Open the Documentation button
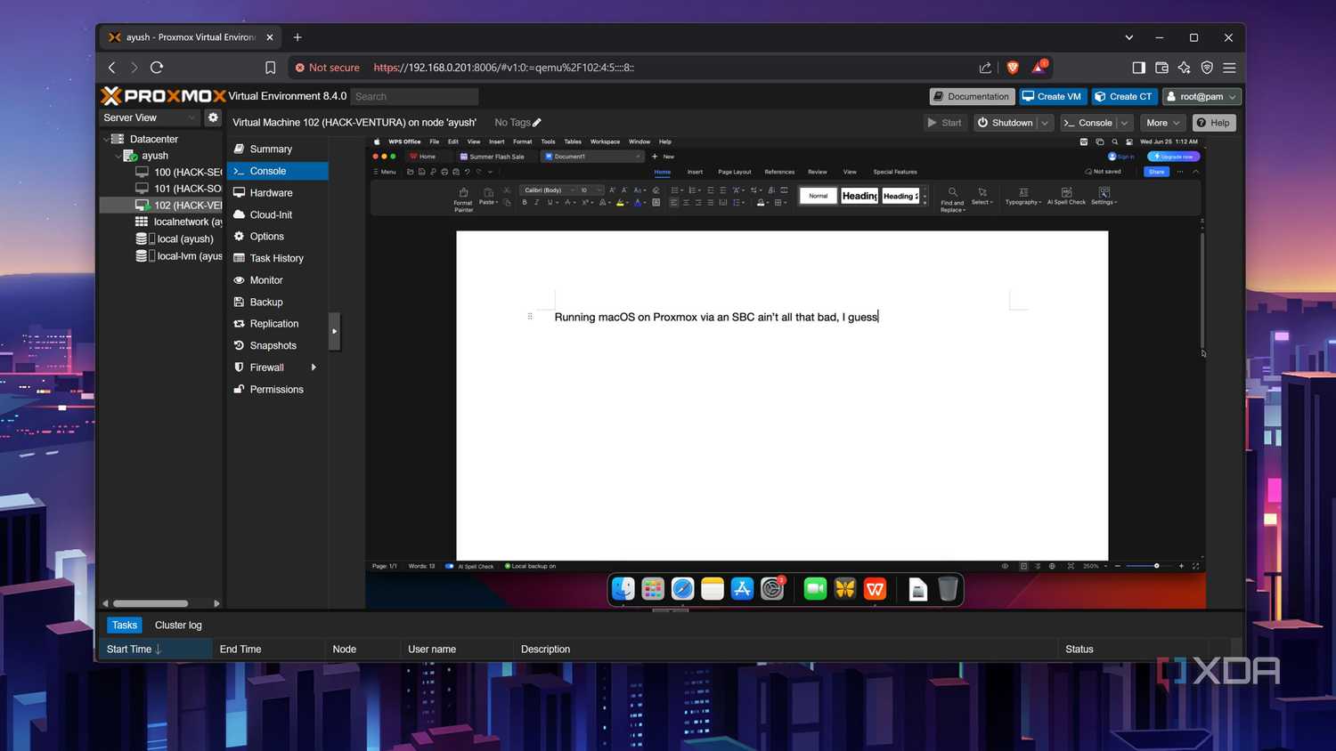1336x751 pixels. pos(972,96)
